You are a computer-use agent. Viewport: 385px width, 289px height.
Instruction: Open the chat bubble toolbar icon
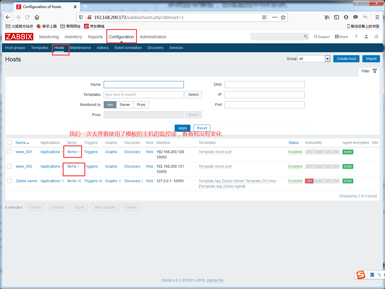[x=356, y=17]
